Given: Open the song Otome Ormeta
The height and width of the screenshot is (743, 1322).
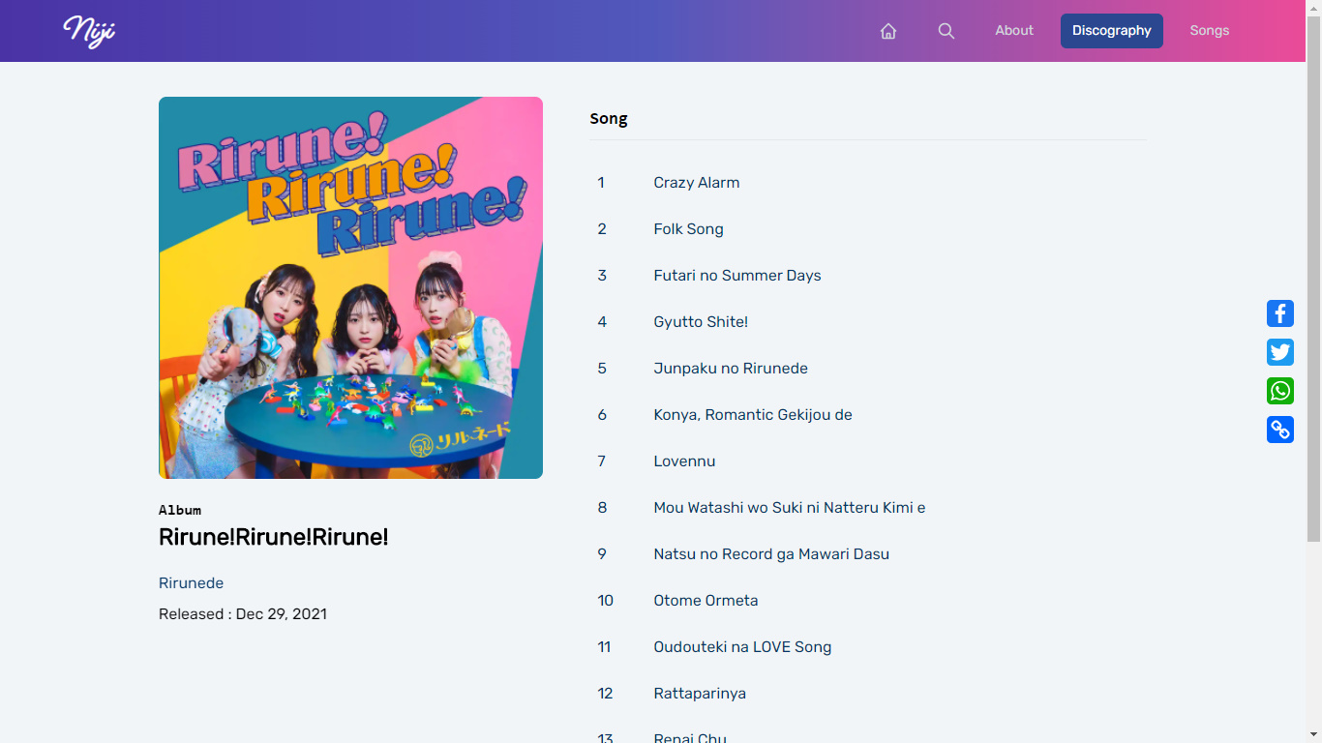Looking at the screenshot, I should coord(706,601).
